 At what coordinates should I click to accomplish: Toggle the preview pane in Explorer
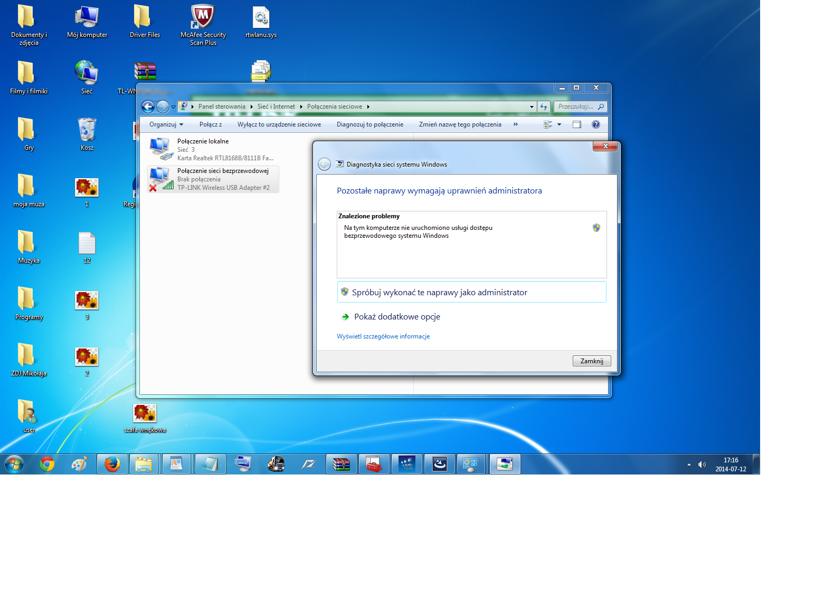577,124
